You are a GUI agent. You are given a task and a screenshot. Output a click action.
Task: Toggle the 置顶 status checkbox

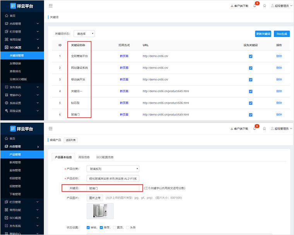click(x=115, y=228)
